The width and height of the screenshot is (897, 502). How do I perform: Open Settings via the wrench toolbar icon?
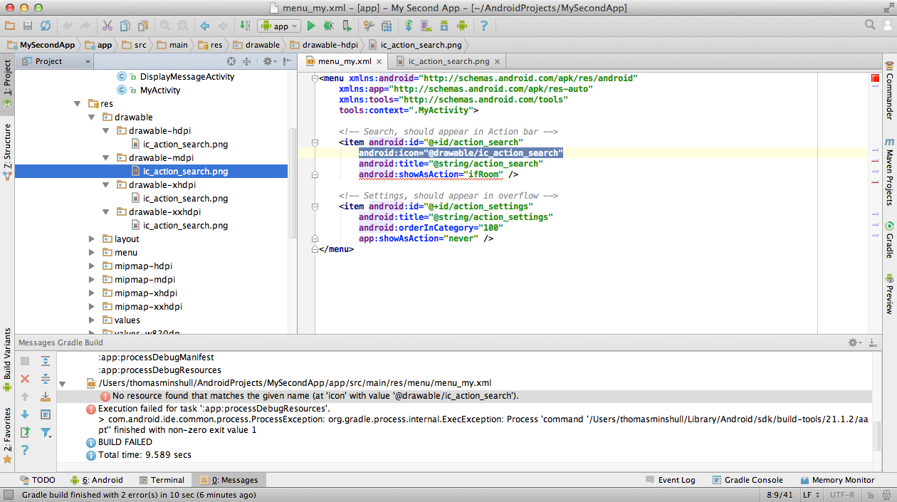click(x=369, y=26)
